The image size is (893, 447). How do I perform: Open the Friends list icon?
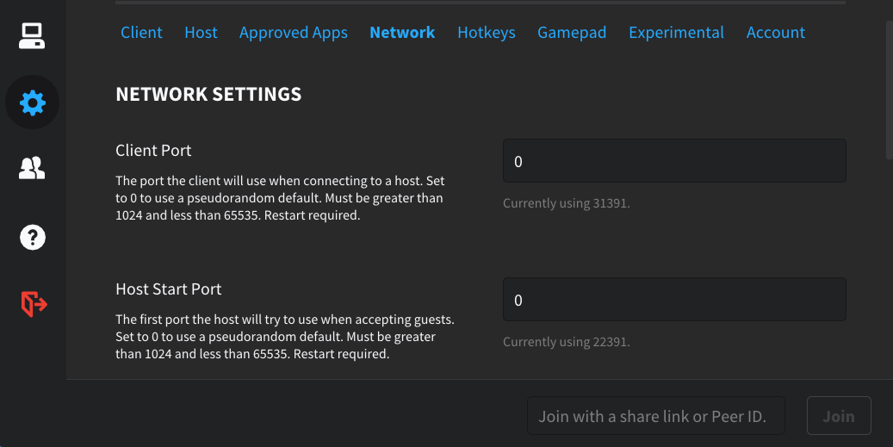click(32, 169)
